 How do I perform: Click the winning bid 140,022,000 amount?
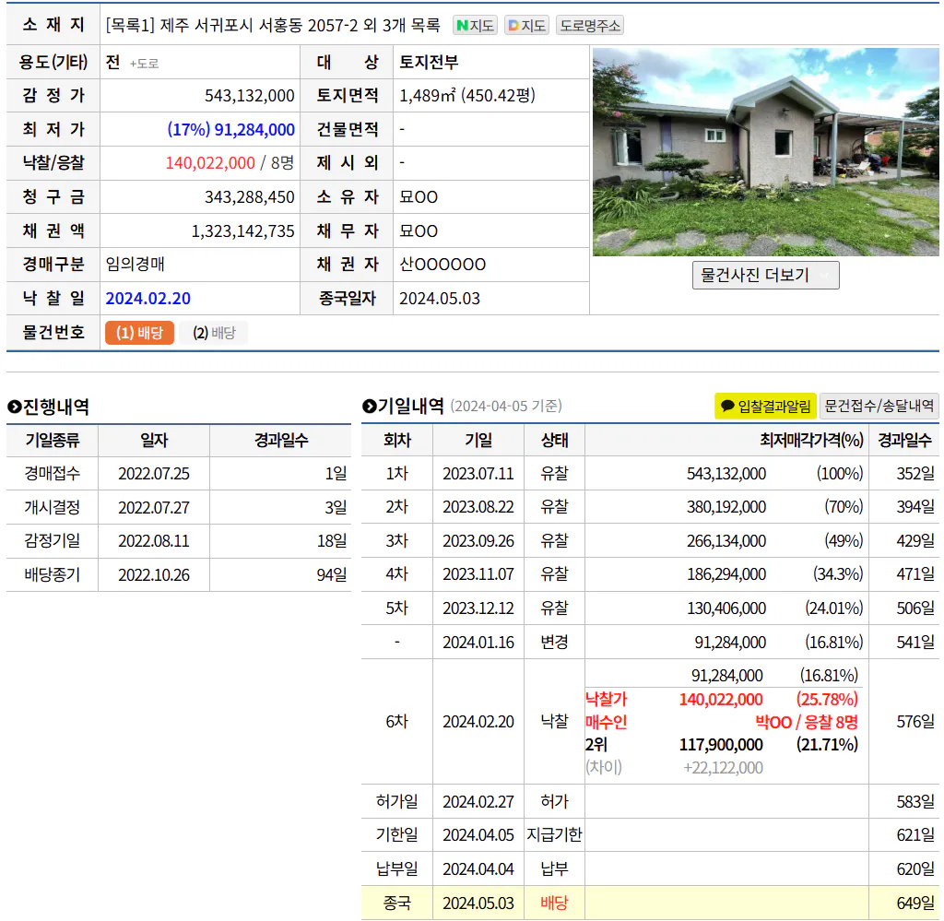[x=210, y=163]
